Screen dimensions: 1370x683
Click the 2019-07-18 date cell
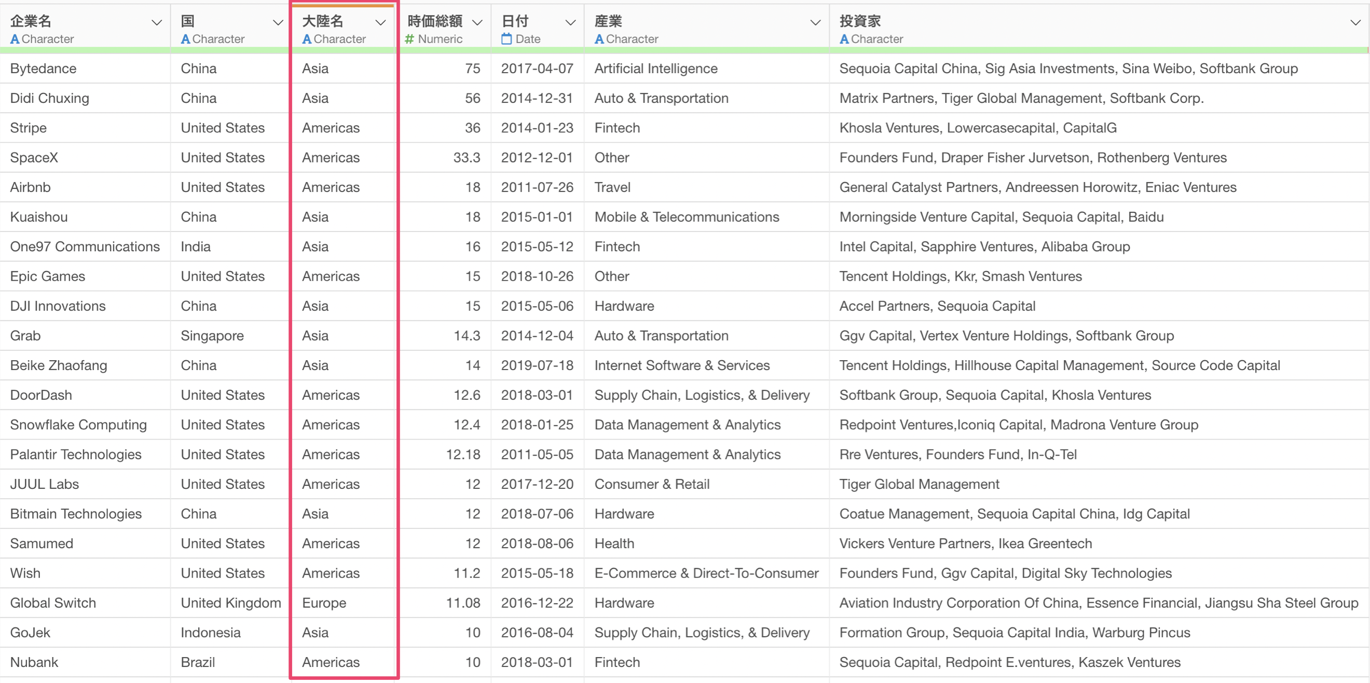(537, 366)
